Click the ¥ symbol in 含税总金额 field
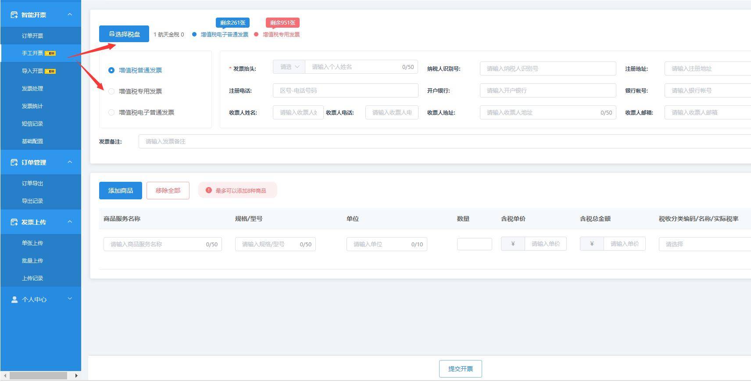 592,244
